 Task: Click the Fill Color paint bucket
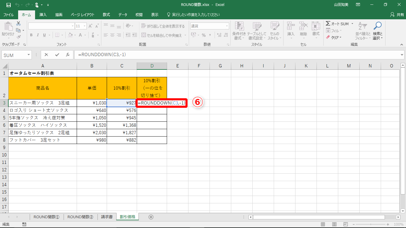coord(70,35)
